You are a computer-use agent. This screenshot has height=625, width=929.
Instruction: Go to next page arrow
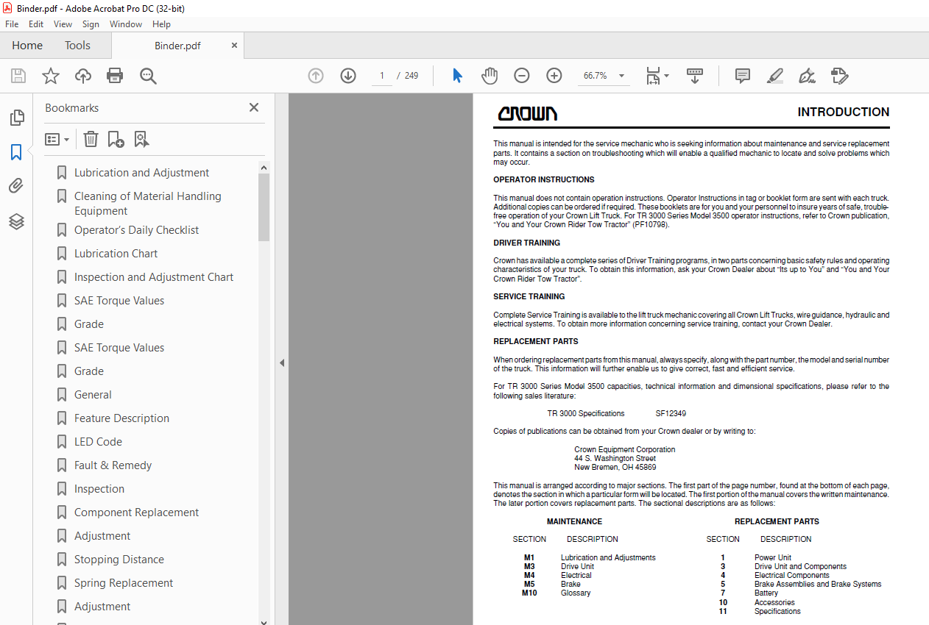348,76
